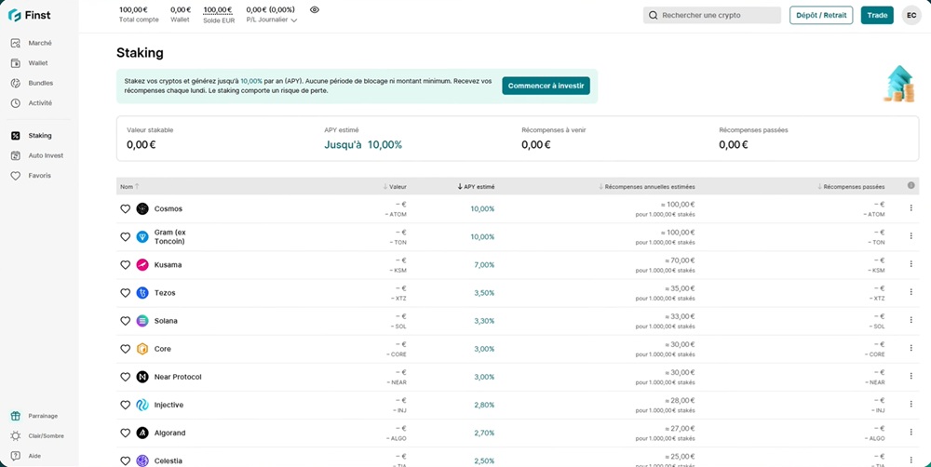Click the Total compte amount

pos(133,9)
